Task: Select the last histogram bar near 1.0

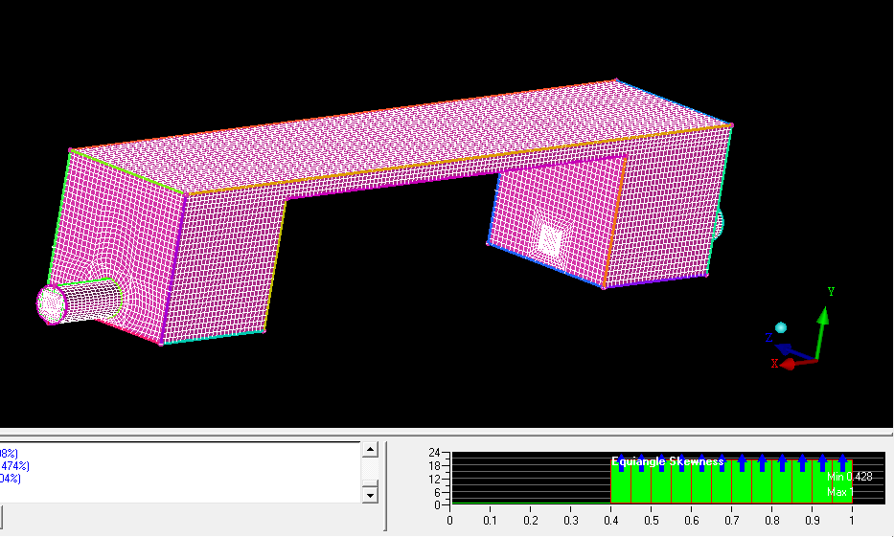Action: coord(842,481)
